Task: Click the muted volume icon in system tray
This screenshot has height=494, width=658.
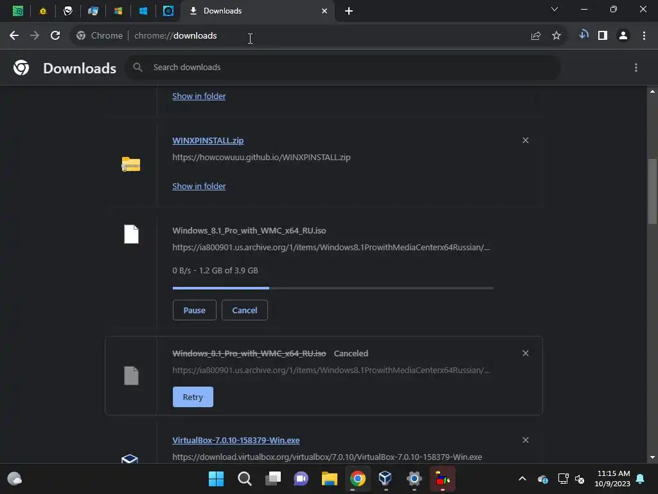Action: (x=580, y=479)
